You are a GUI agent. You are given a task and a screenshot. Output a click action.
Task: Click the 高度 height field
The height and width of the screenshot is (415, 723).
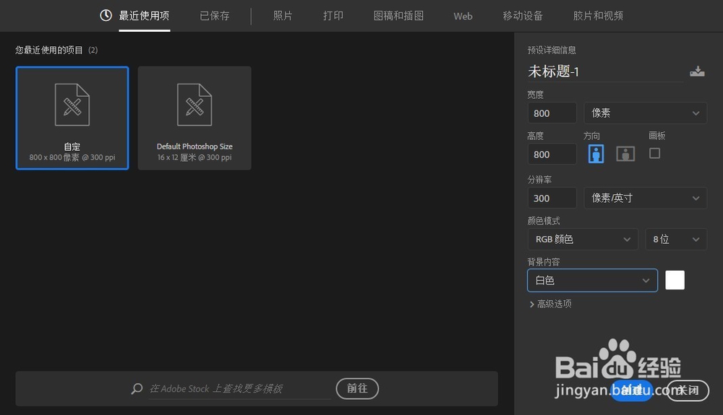tap(552, 154)
